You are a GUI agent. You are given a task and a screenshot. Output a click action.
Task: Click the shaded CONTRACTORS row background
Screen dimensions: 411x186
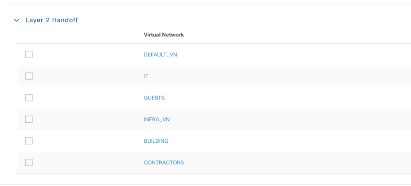click(x=281, y=163)
